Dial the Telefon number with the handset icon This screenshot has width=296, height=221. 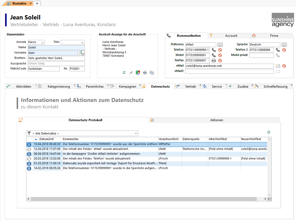click(x=214, y=50)
